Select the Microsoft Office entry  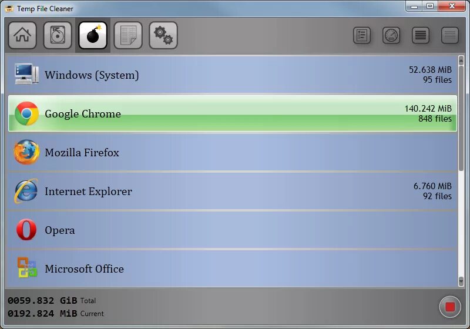click(233, 268)
